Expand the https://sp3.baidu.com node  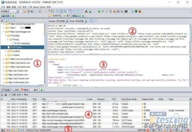tap(4, 63)
